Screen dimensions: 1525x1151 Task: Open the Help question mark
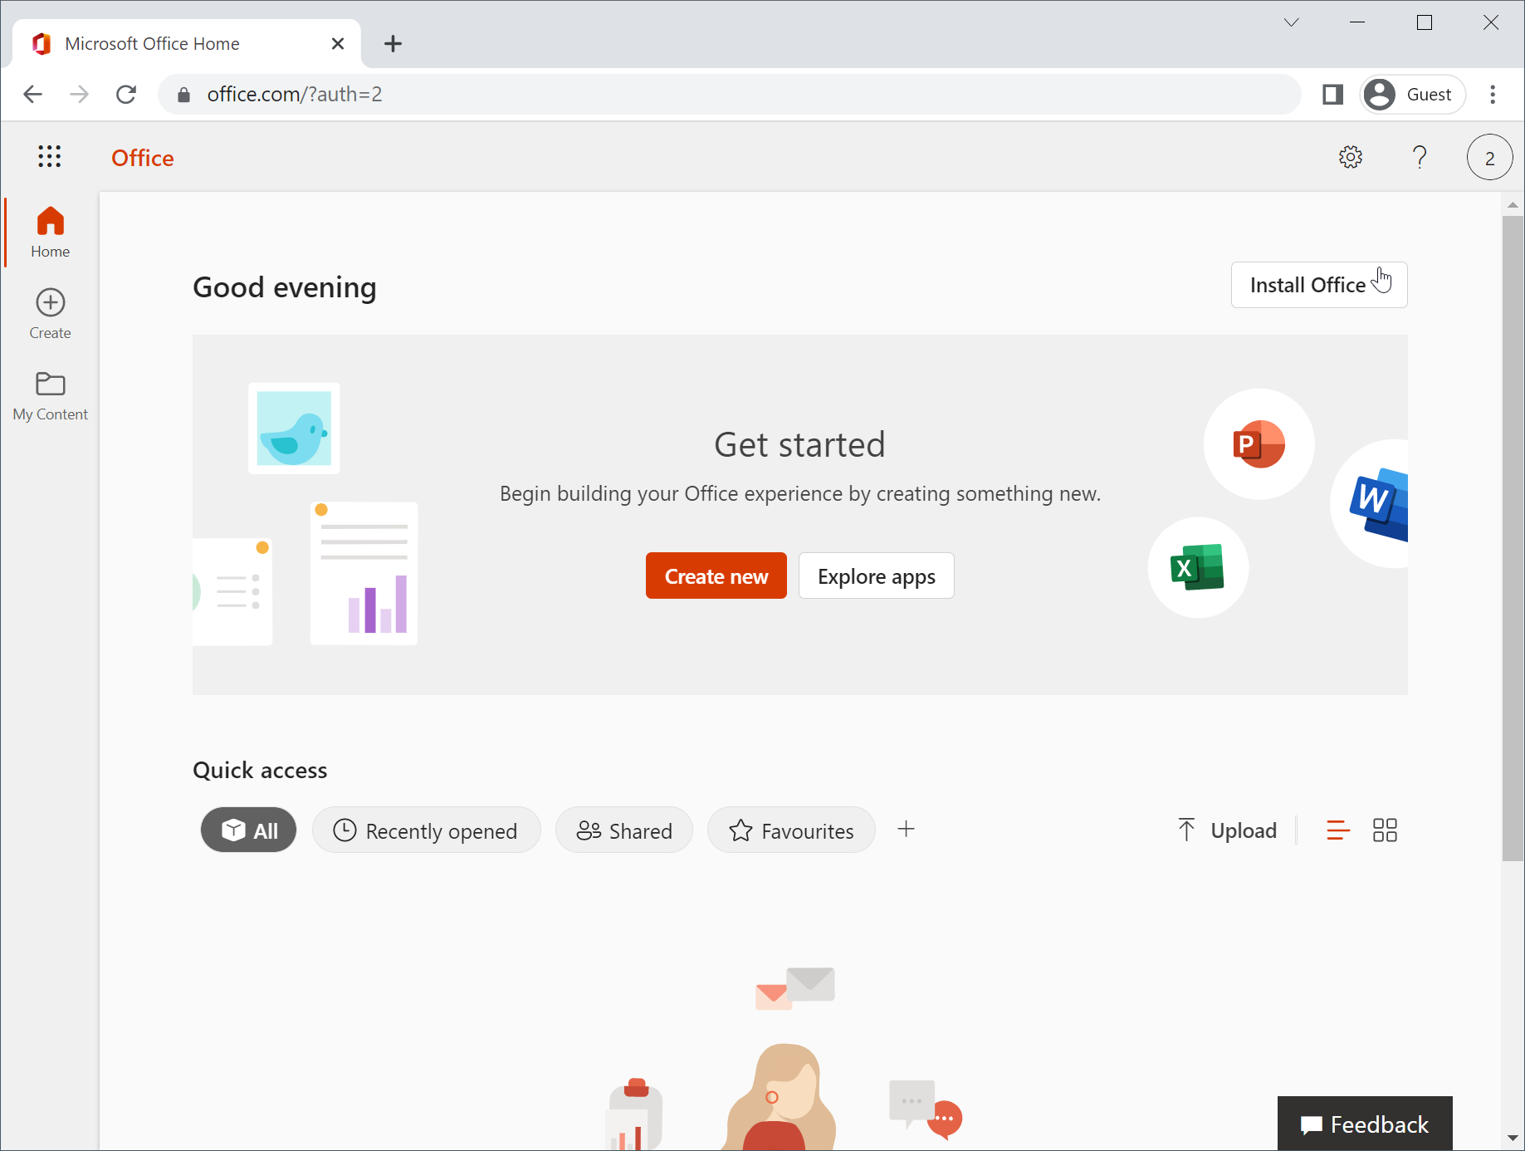tap(1420, 157)
